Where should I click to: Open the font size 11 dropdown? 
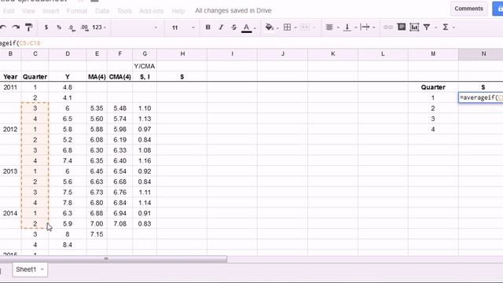tap(183, 28)
